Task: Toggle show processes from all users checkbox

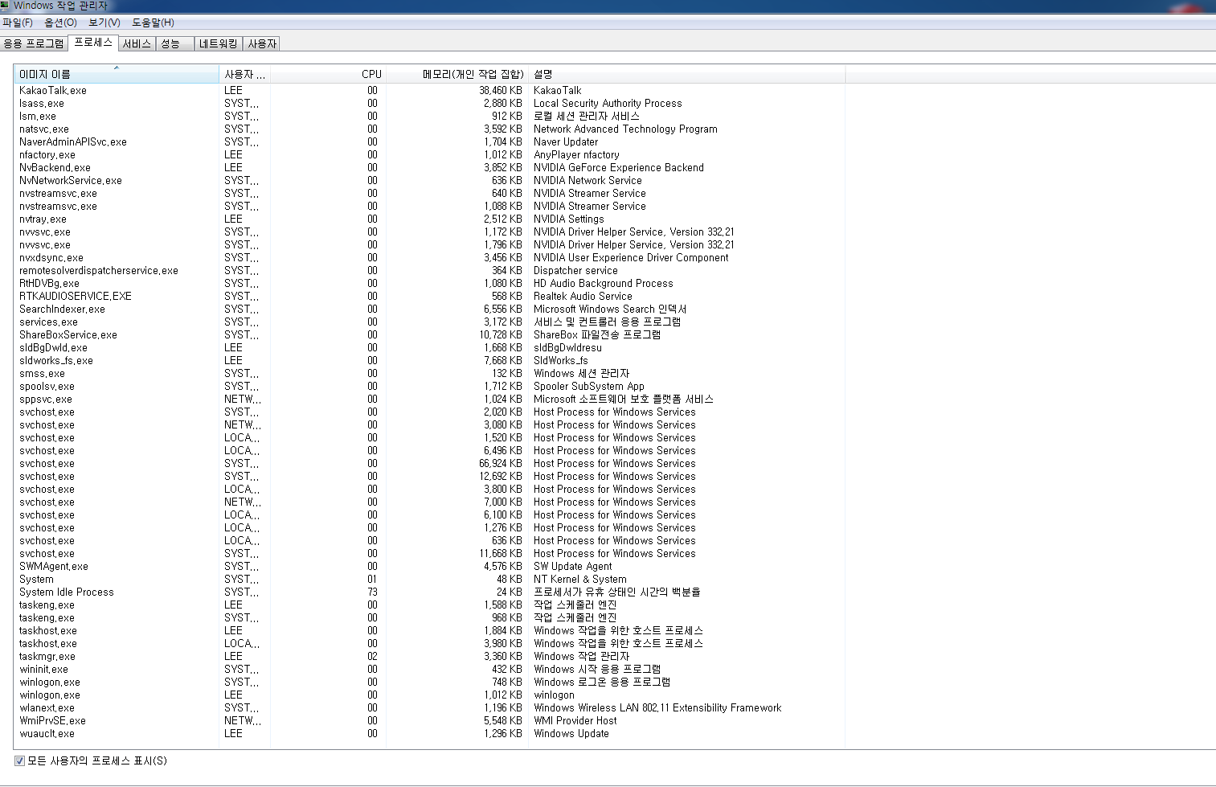Action: point(19,760)
